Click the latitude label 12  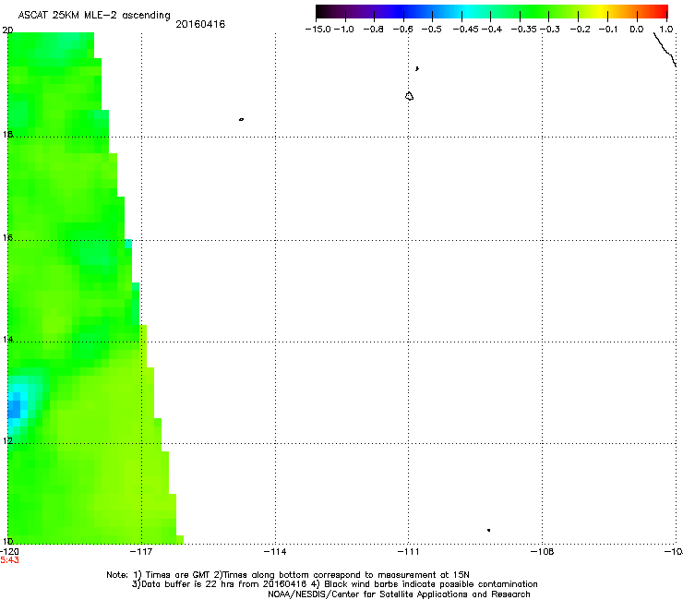coord(7,441)
